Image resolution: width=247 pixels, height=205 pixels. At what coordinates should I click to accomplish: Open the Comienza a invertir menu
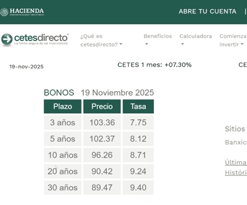point(233,40)
